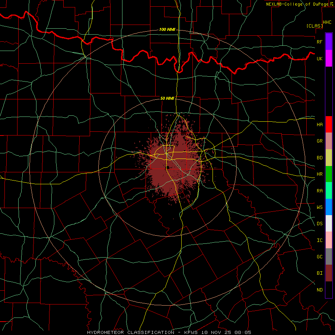The height and width of the screenshot is (335, 335).
Task: Click the UK legend label
Action: click(x=319, y=58)
